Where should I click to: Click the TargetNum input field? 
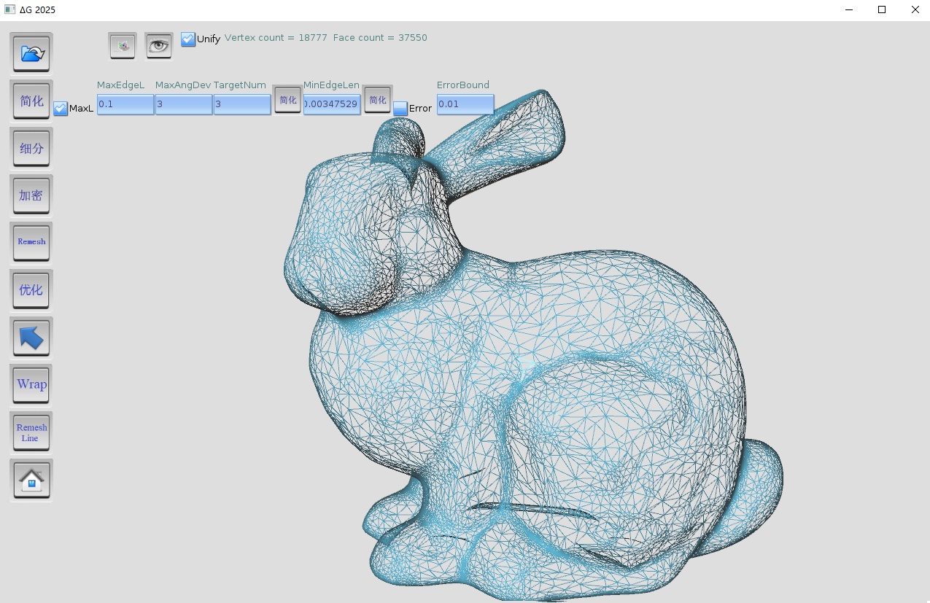[242, 104]
